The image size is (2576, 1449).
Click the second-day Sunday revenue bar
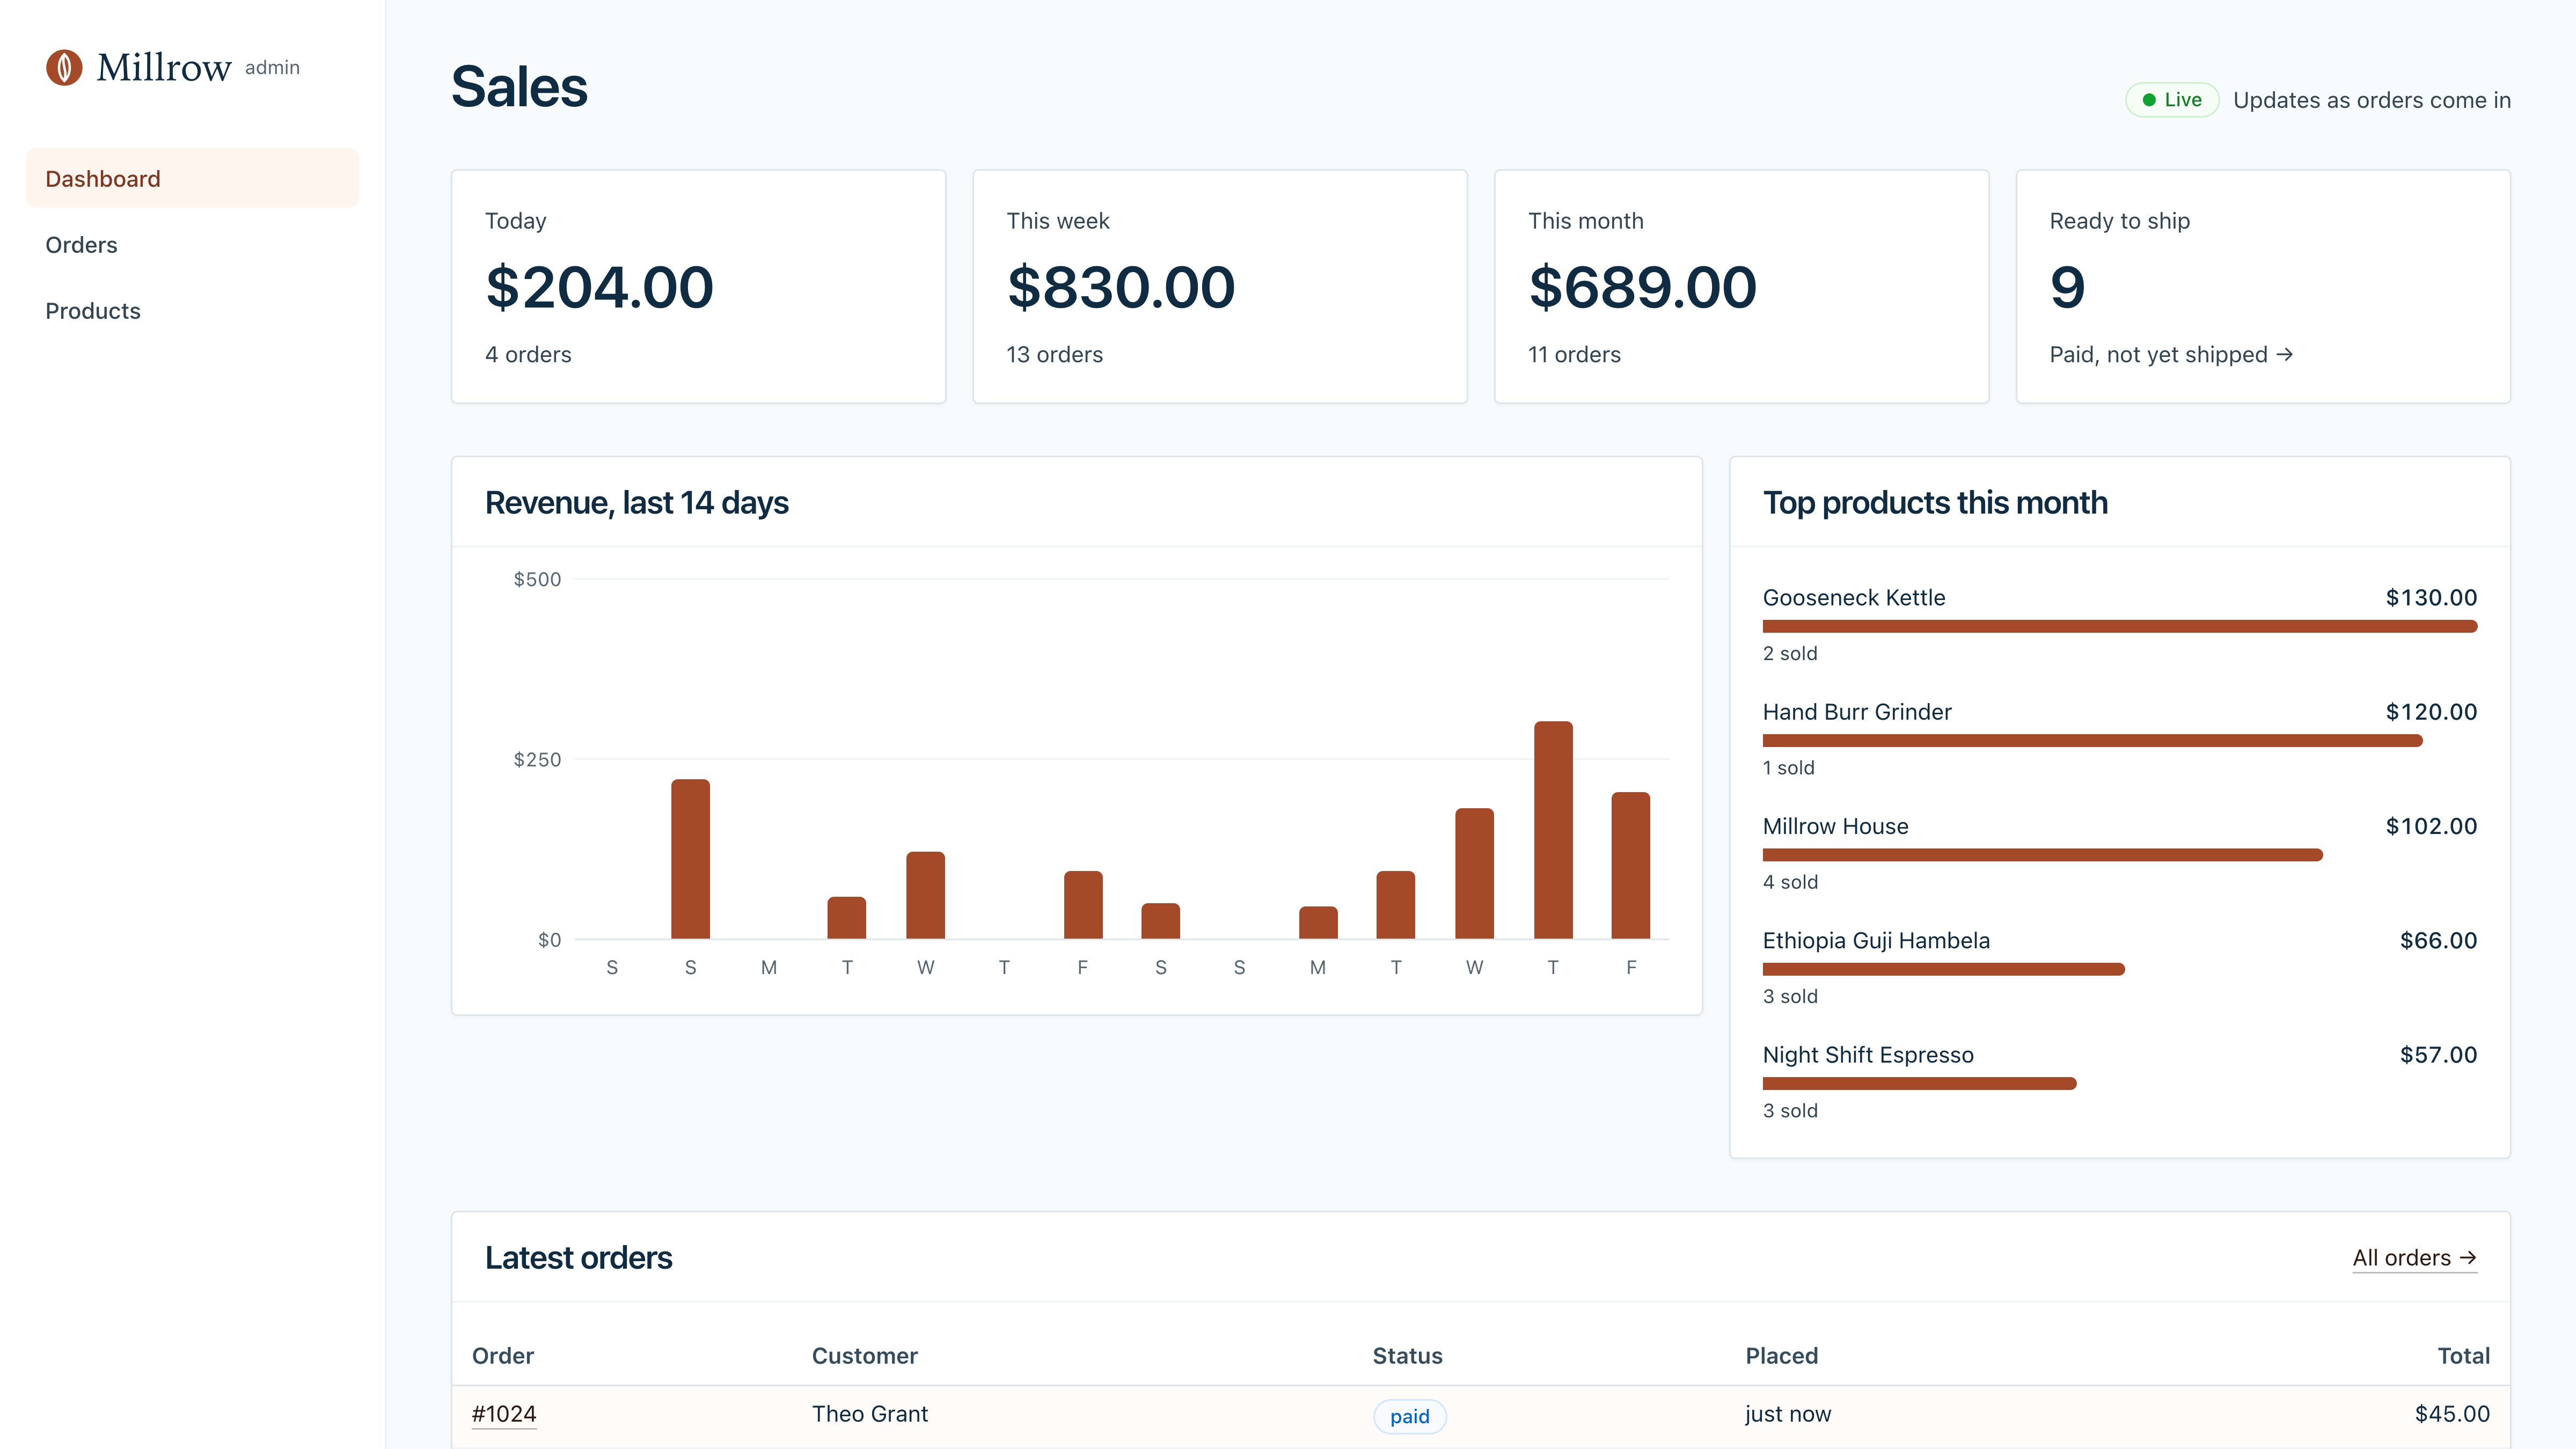(x=690, y=859)
